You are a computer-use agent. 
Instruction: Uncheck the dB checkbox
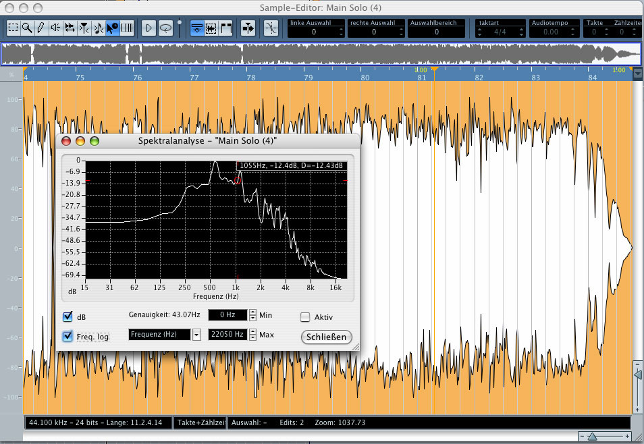(68, 317)
